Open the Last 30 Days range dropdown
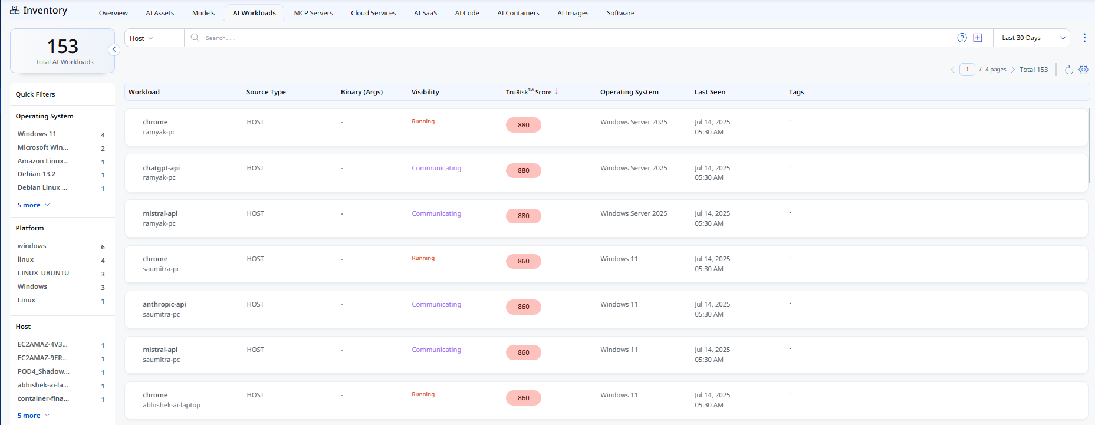The width and height of the screenshot is (1095, 425). pos(1032,38)
